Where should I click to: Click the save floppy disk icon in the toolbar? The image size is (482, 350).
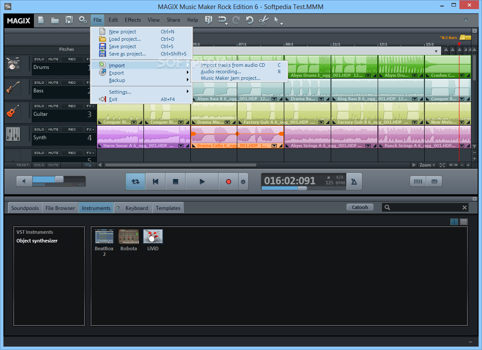[x=69, y=20]
